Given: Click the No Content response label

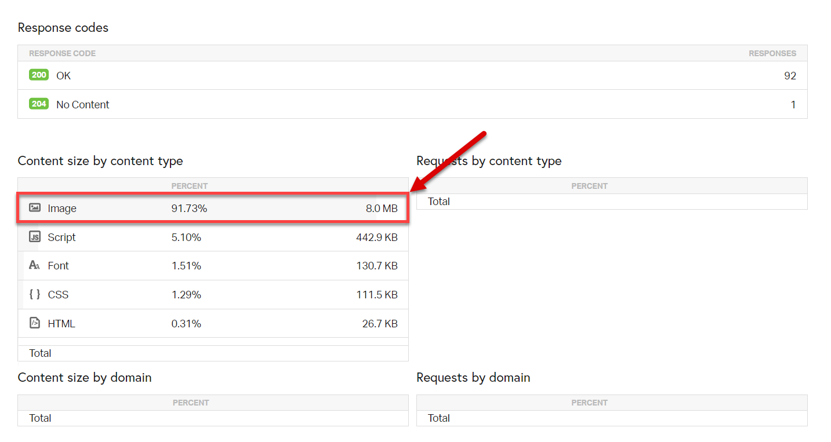Looking at the screenshot, I should point(82,105).
